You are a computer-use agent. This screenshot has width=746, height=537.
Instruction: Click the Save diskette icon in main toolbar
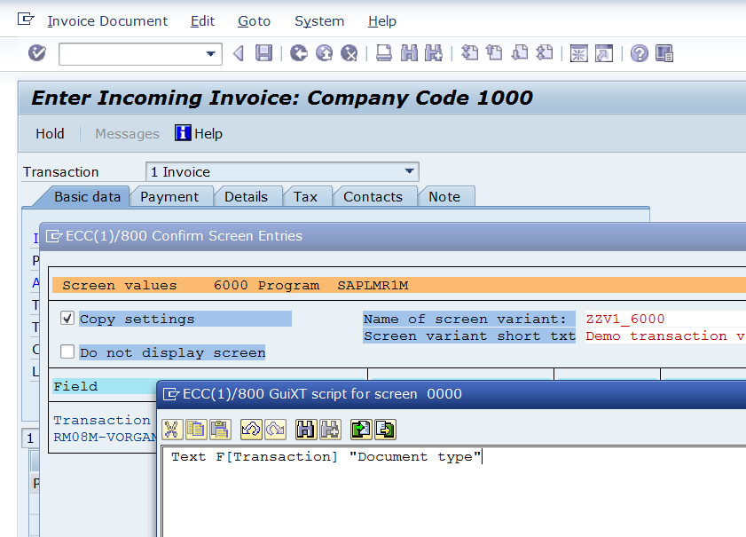pyautogui.click(x=263, y=53)
